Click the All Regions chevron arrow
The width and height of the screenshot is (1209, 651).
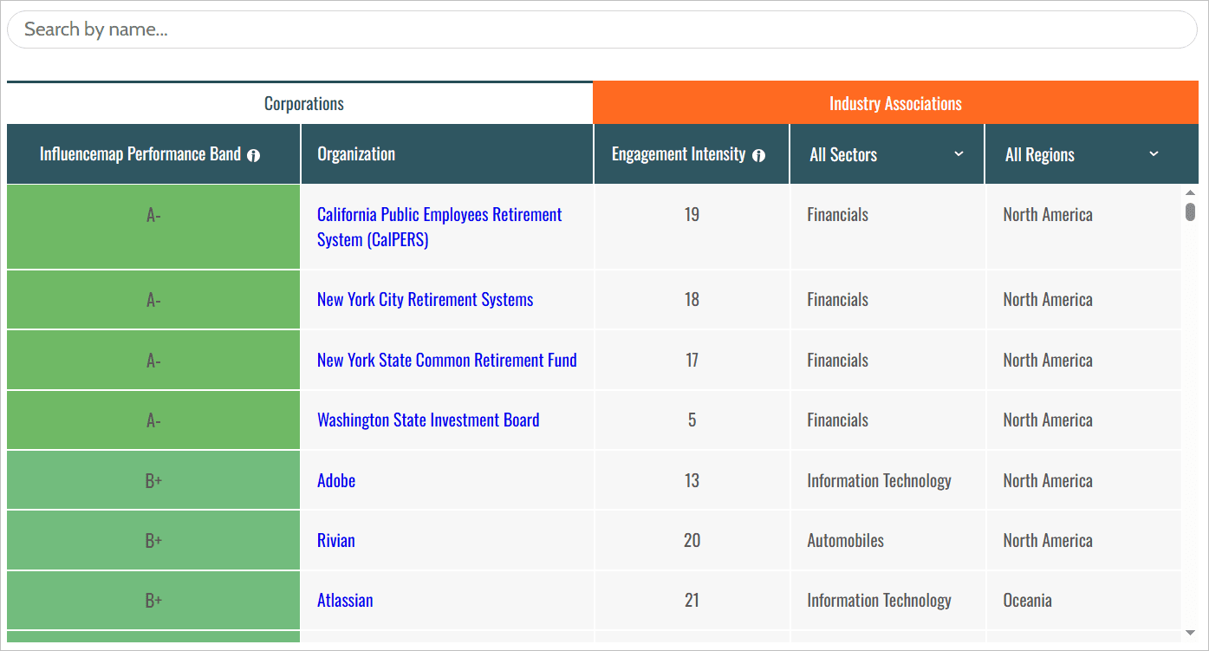[1153, 154]
